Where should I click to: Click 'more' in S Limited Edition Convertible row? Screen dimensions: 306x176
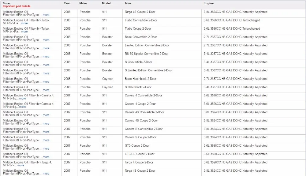(46, 73)
